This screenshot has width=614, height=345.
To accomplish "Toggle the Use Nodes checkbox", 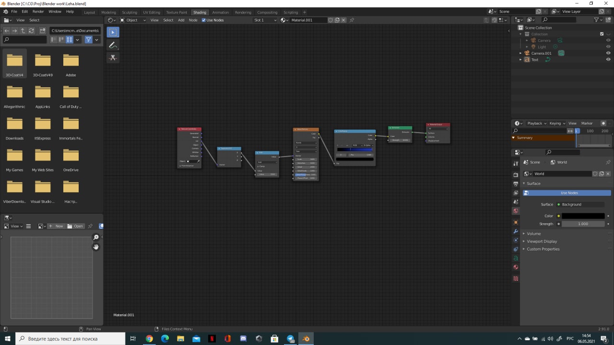I will [x=204, y=20].
